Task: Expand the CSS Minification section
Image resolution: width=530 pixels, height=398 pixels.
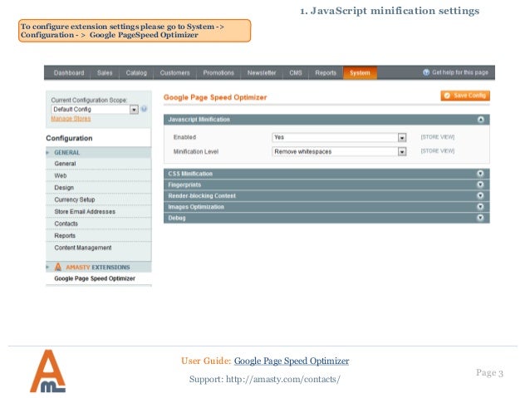Action: (x=326, y=174)
